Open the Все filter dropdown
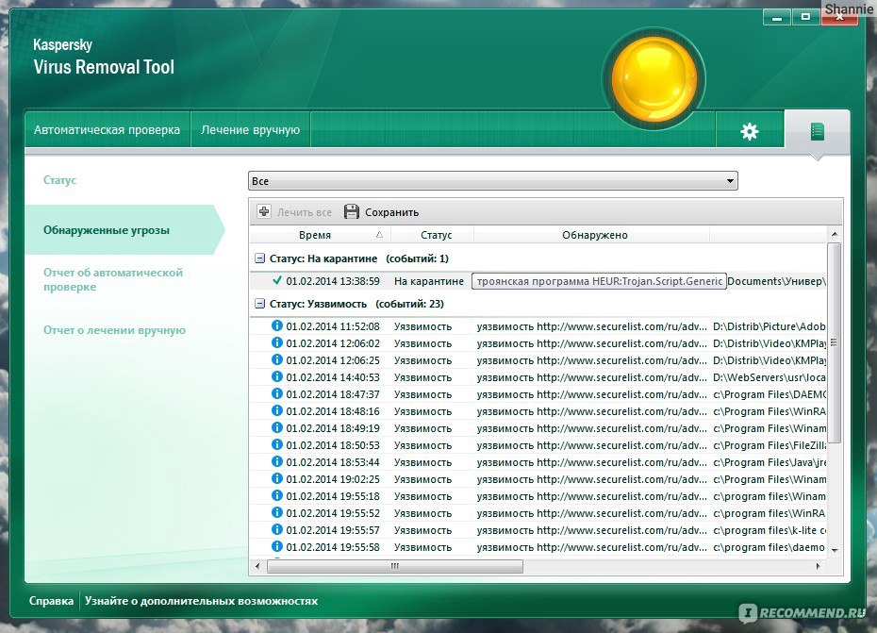The image size is (877, 633). pos(493,181)
